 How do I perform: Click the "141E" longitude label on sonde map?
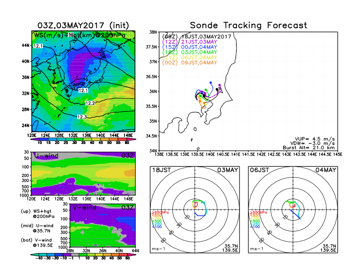pos(235,154)
